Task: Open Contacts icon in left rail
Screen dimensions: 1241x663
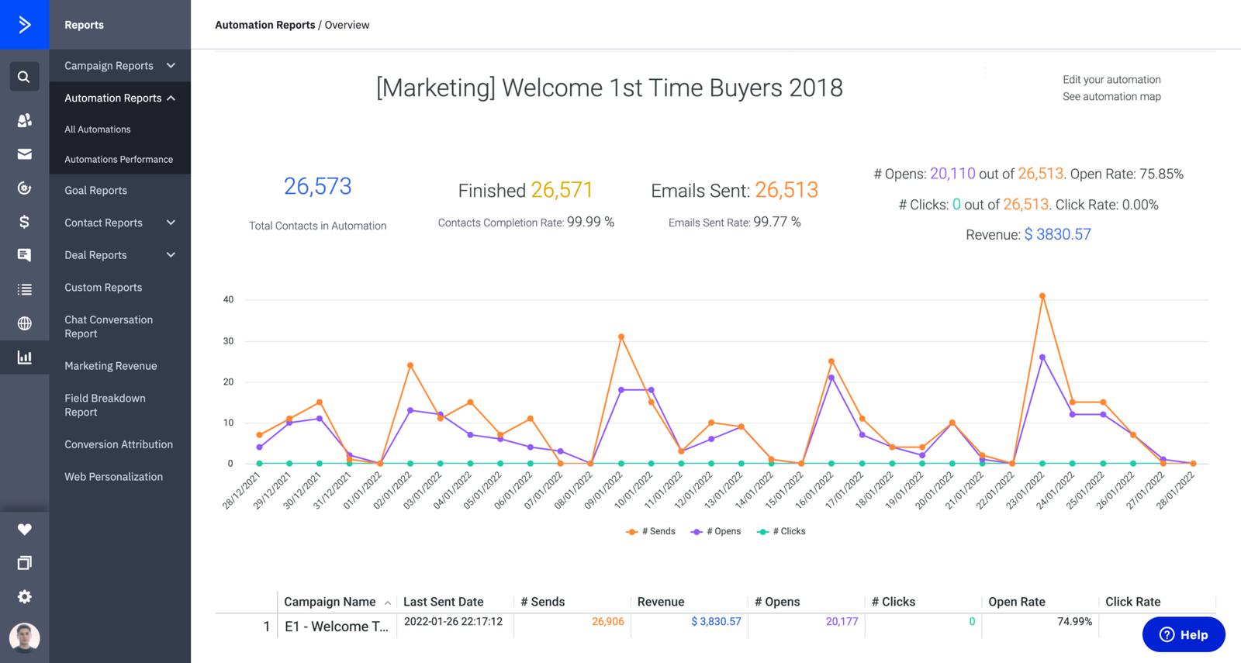Action: tap(24, 120)
